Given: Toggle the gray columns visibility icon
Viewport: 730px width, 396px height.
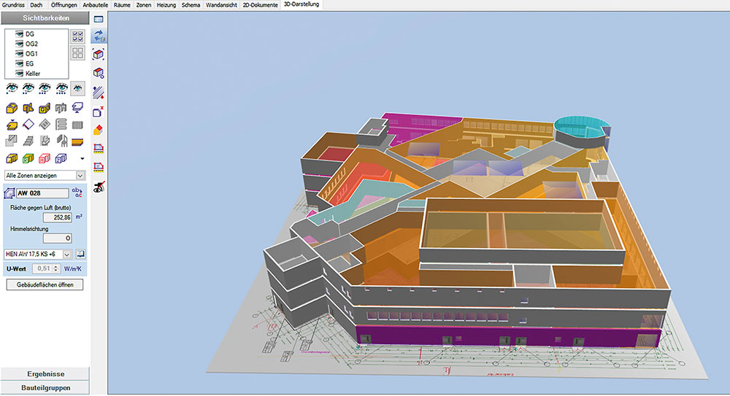Looking at the screenshot, I should coord(61,108).
